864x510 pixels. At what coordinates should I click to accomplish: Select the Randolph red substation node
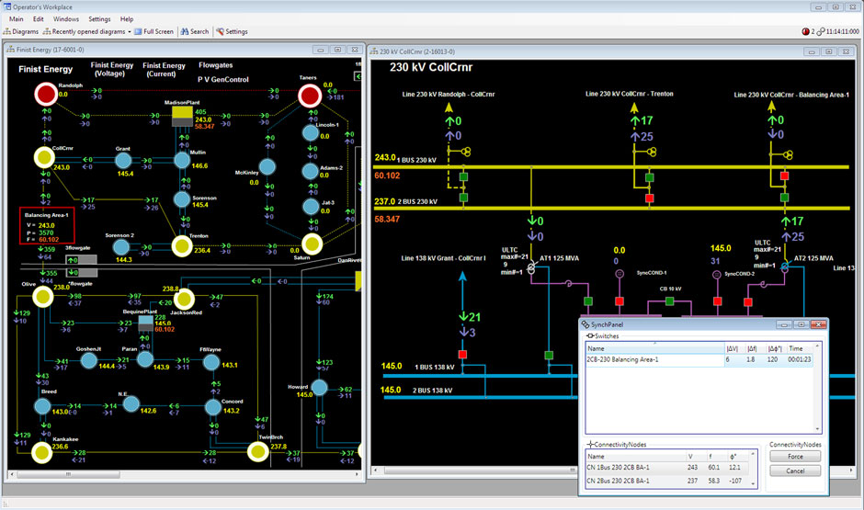(46, 94)
